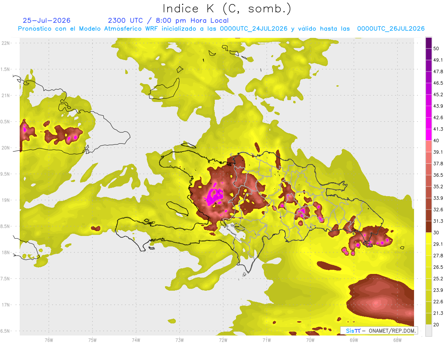Click the "39.1" color scale value

pyautogui.click(x=438, y=152)
